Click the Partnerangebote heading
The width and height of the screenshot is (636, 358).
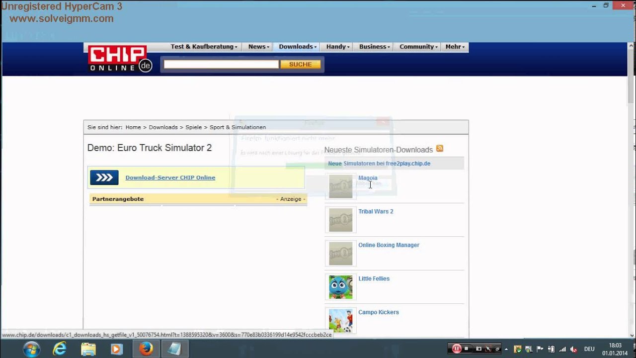coord(118,199)
